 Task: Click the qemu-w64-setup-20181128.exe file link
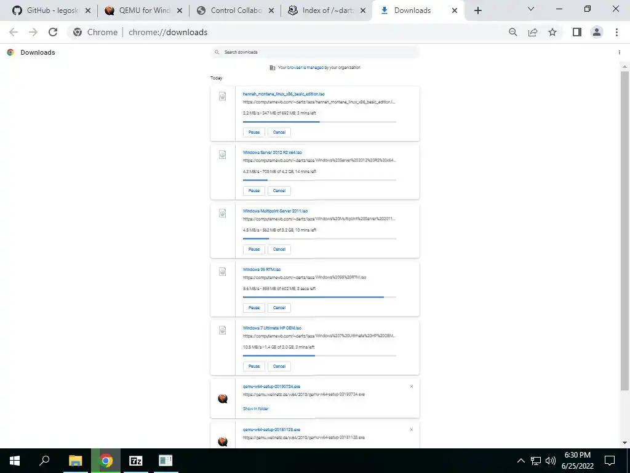271,429
